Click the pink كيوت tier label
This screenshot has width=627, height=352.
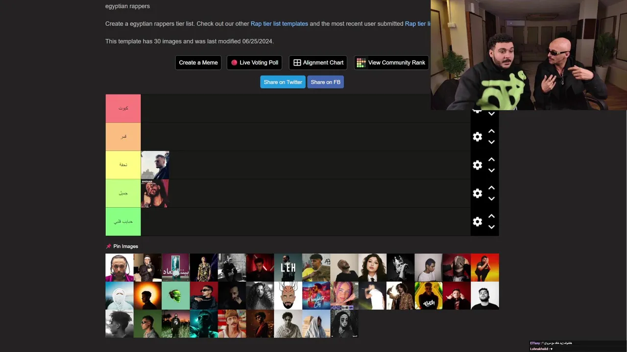pos(123,109)
